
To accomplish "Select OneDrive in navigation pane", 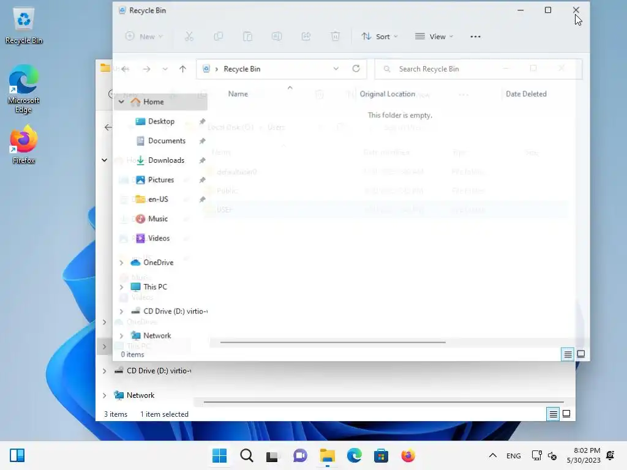I will point(159,263).
